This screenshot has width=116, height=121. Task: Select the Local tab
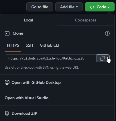click(x=29, y=20)
